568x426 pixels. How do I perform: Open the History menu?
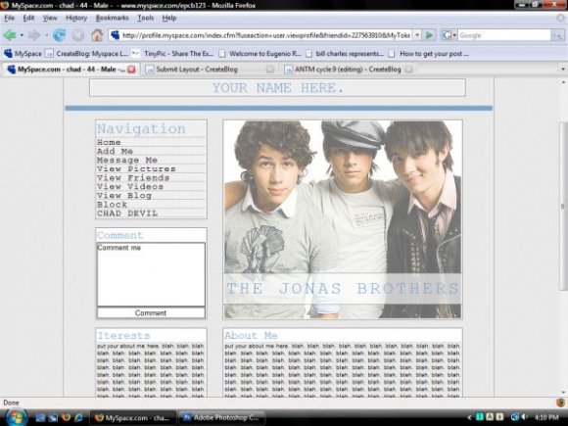76,18
